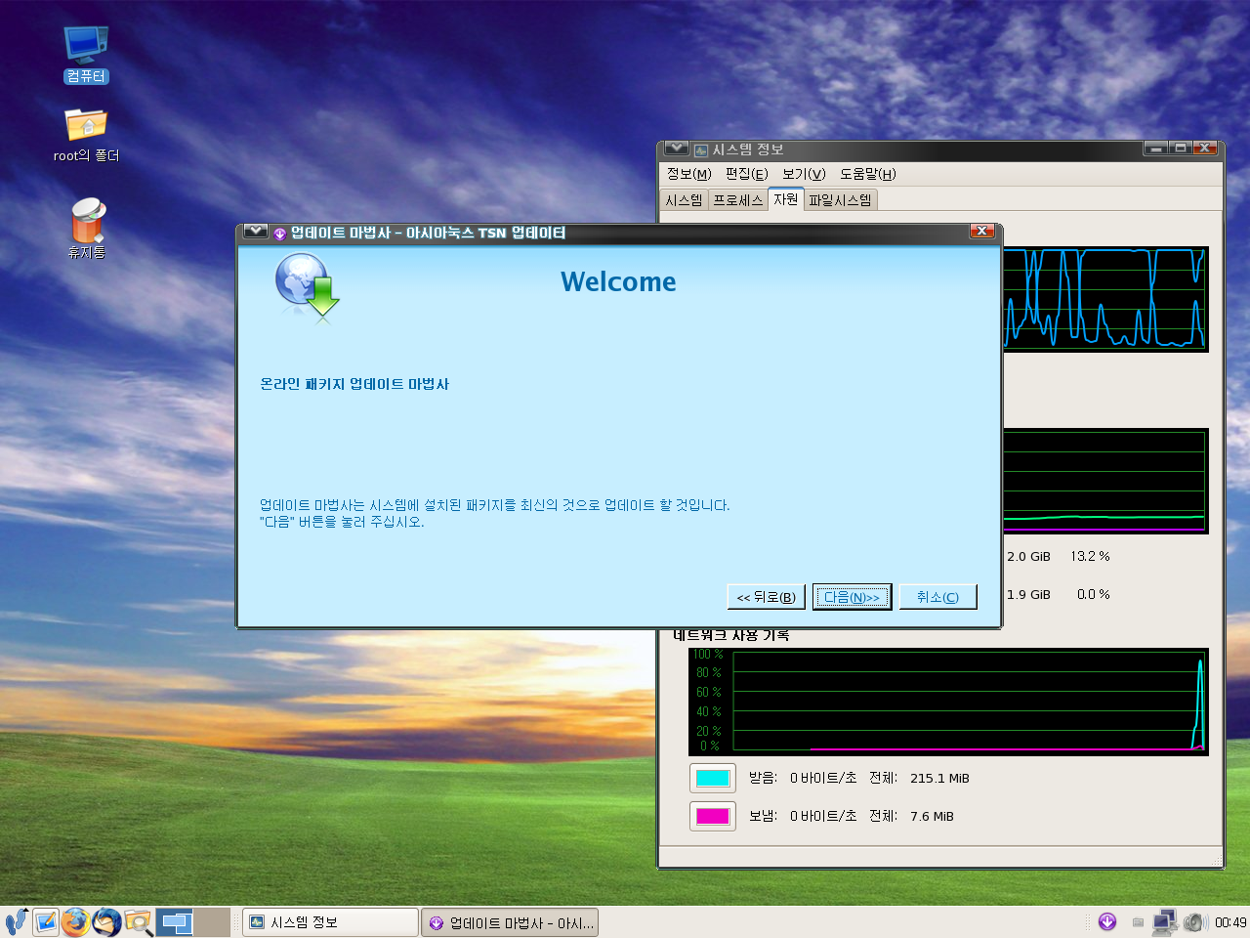Switch to the 프로세스 tab
The image size is (1250, 938).
(737, 200)
